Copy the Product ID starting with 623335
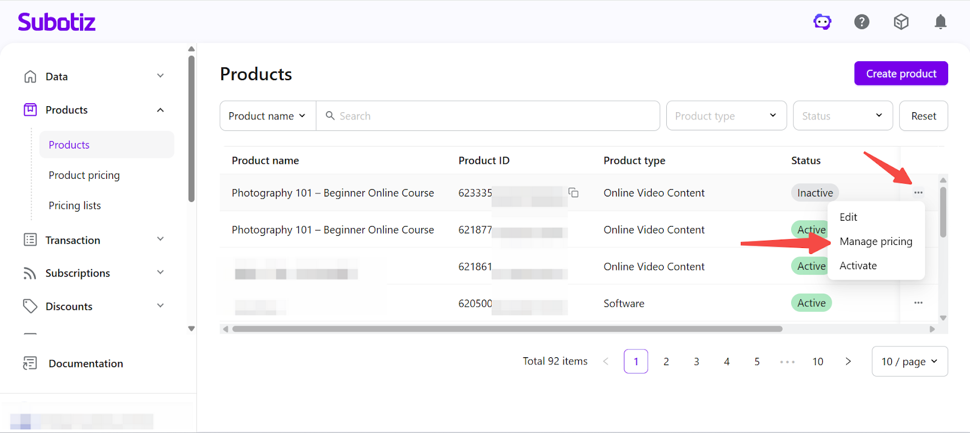Screen dimensions: 970x433 pos(573,193)
